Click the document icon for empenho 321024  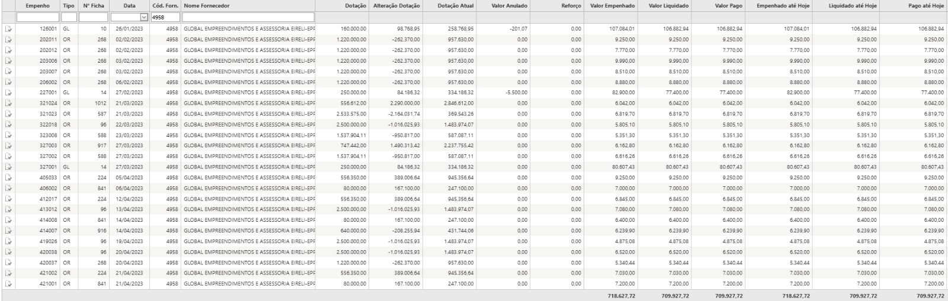[8, 103]
